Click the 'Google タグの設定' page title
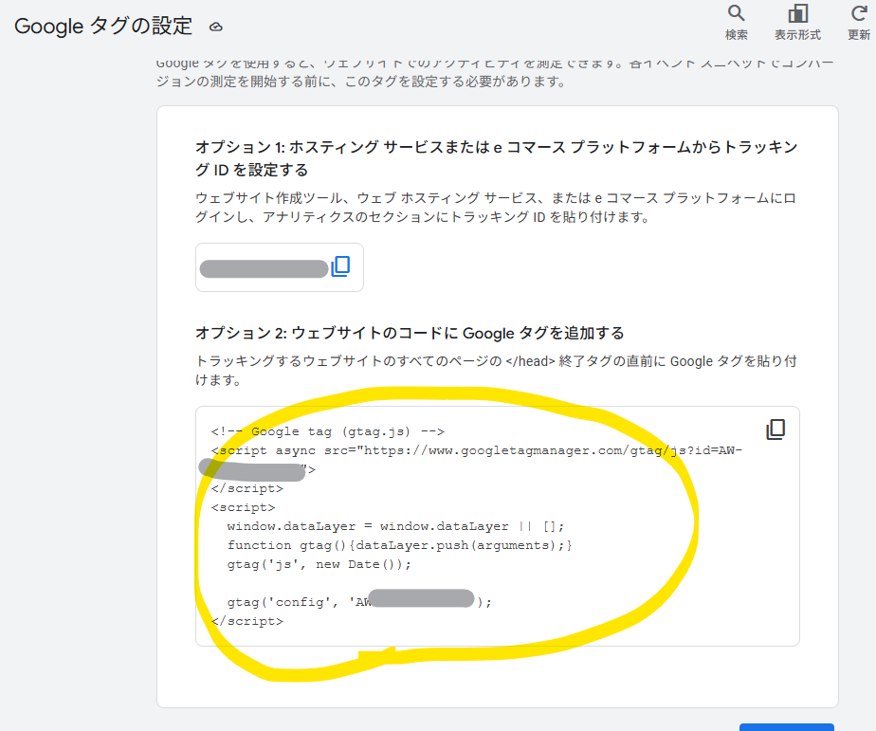This screenshot has width=876, height=731. click(x=103, y=27)
